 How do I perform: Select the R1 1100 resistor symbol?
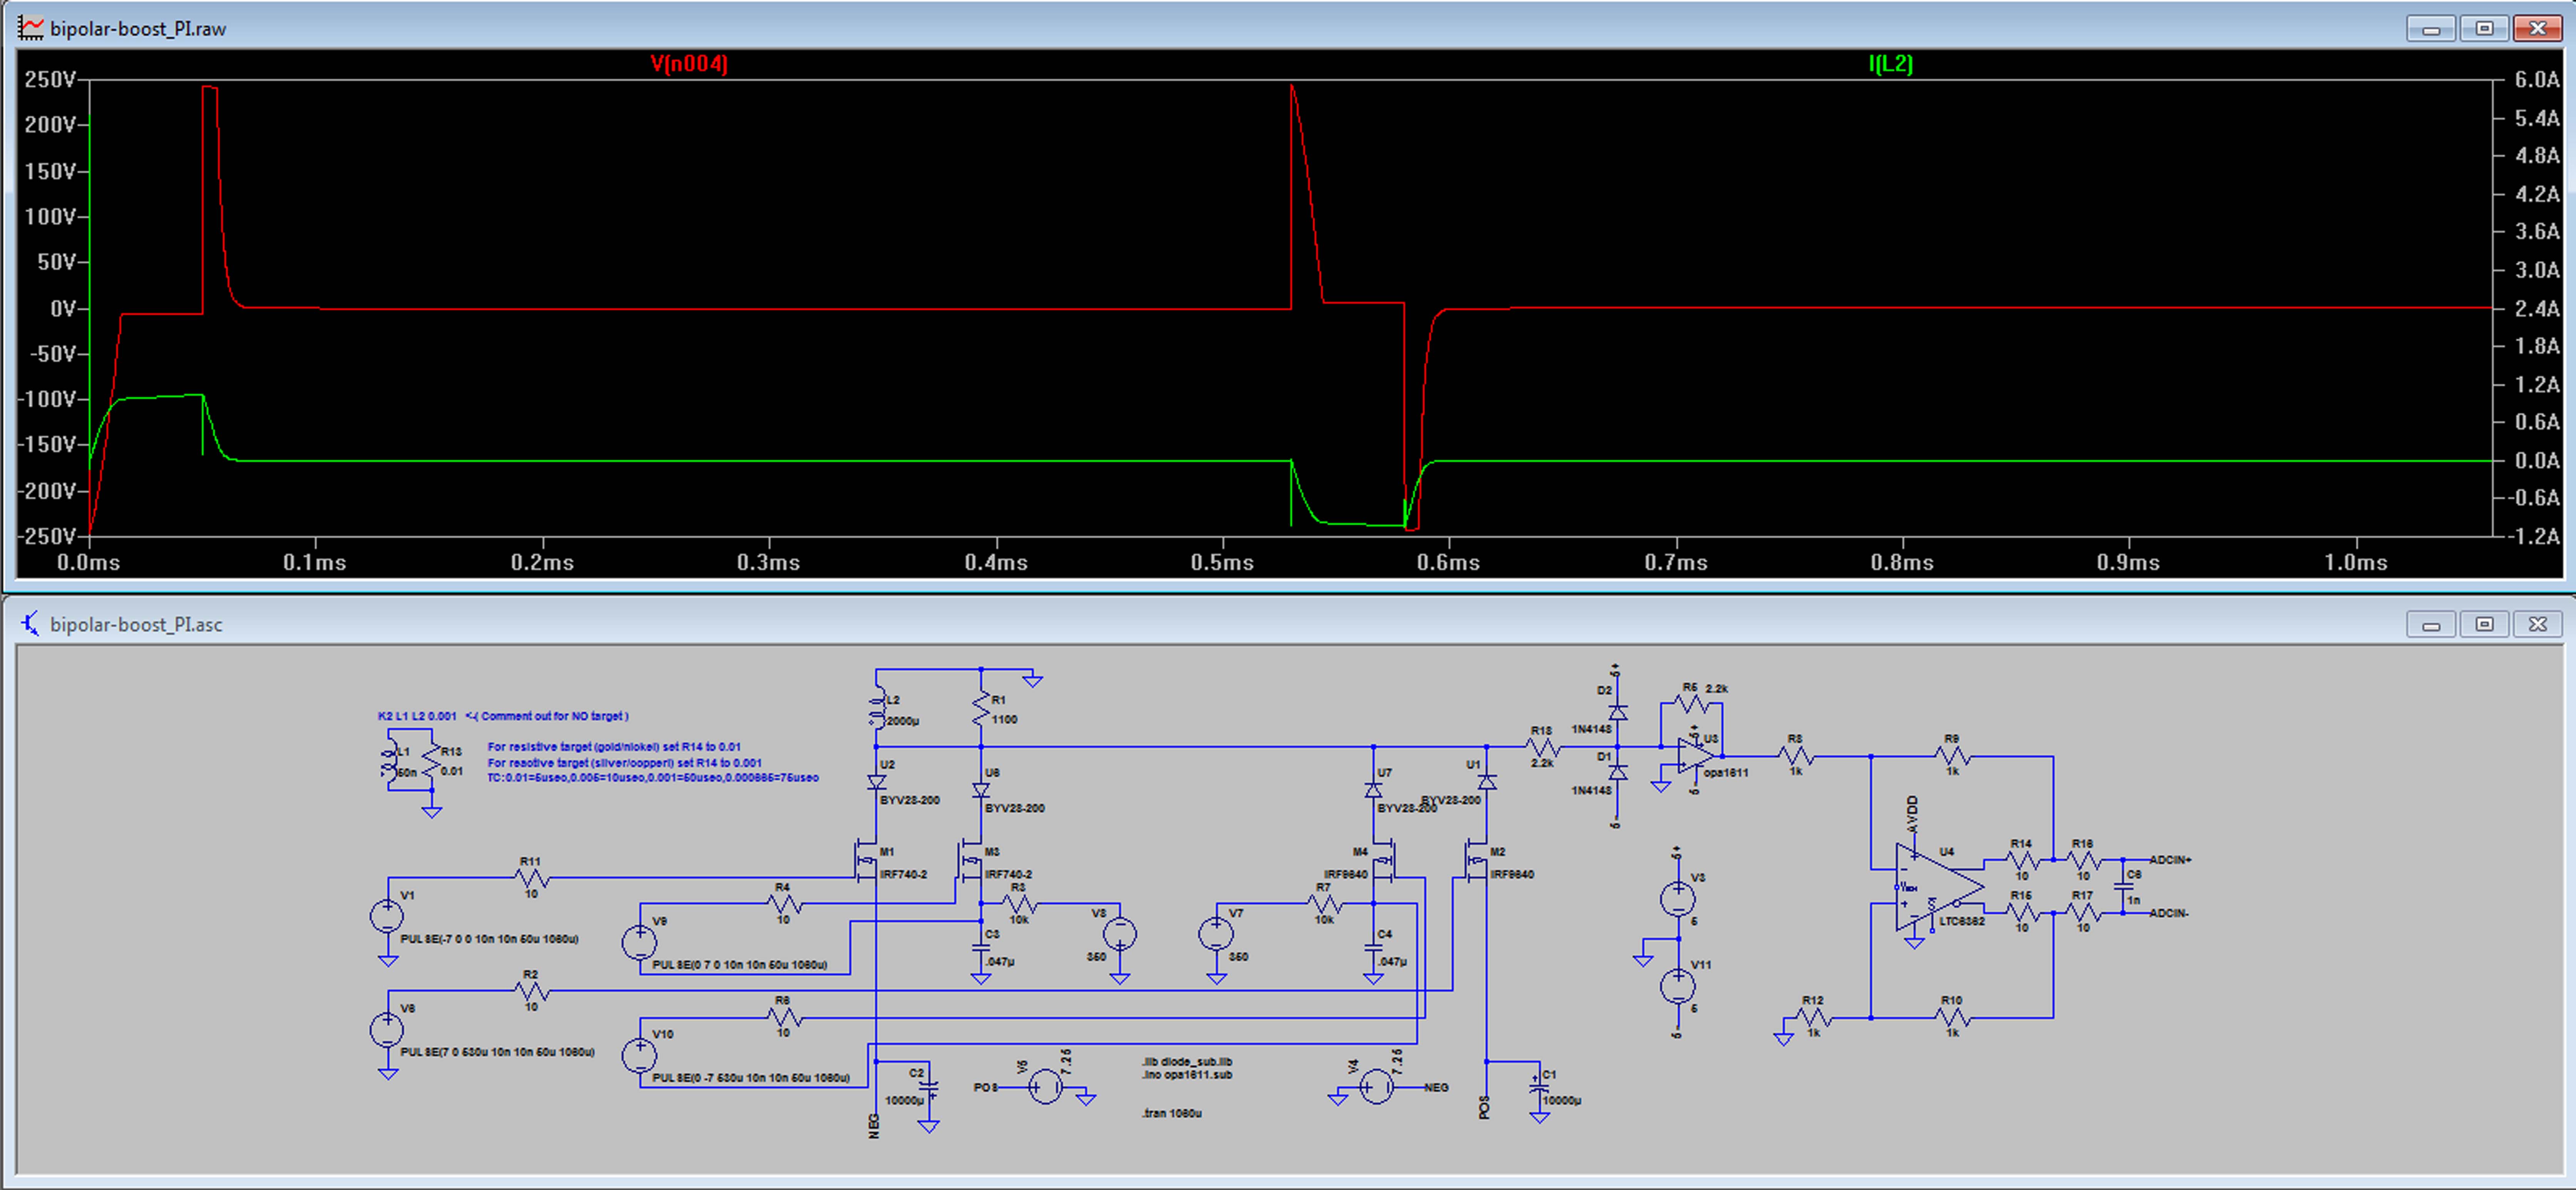click(981, 709)
